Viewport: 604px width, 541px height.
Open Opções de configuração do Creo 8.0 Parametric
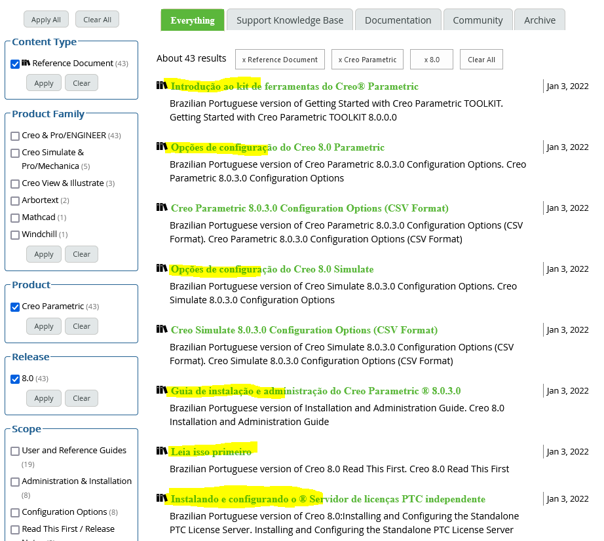click(x=278, y=147)
